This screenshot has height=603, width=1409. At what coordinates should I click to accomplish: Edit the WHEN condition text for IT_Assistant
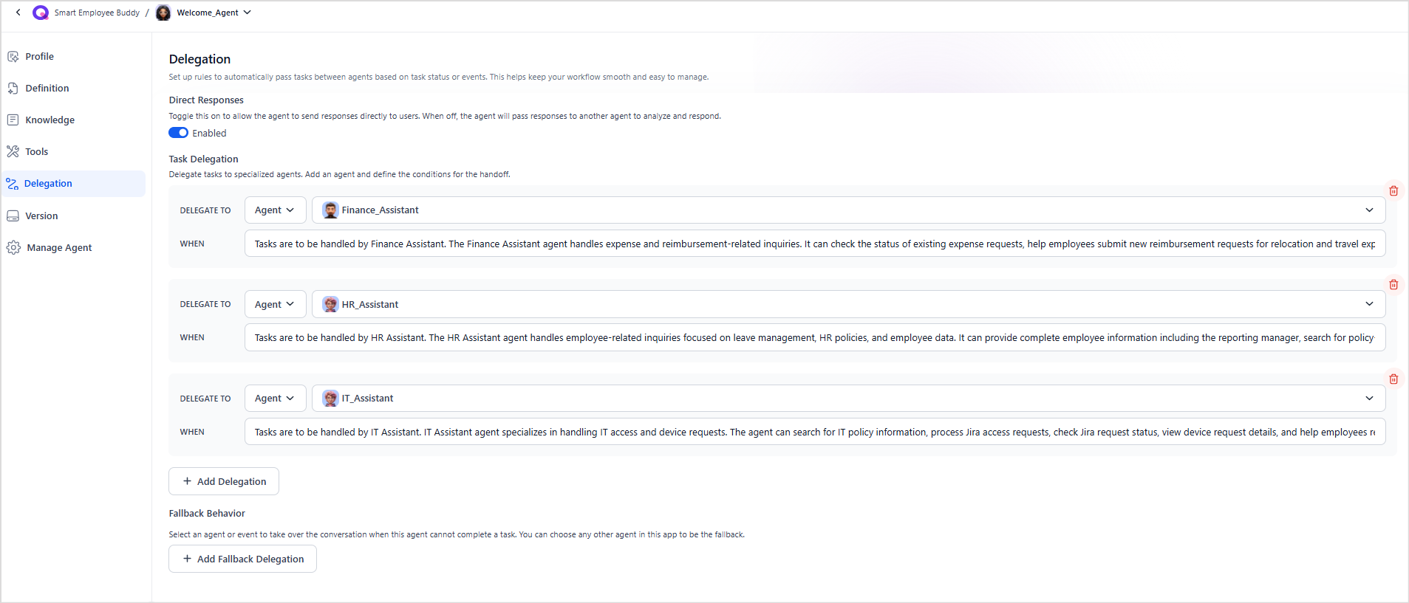point(814,432)
